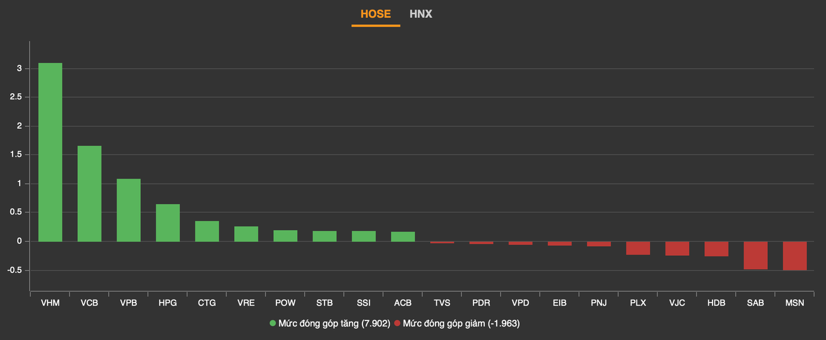
Task: Click the red PLX bar
Action: click(x=638, y=248)
